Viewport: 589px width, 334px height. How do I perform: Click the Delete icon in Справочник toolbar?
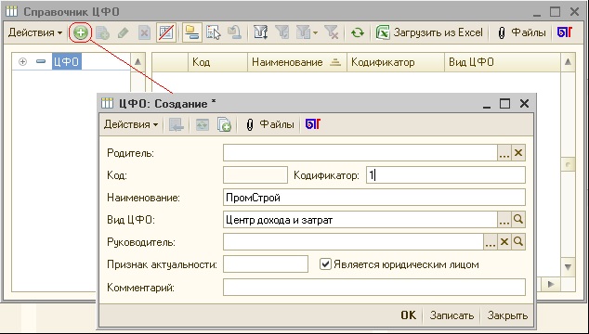coord(144,33)
